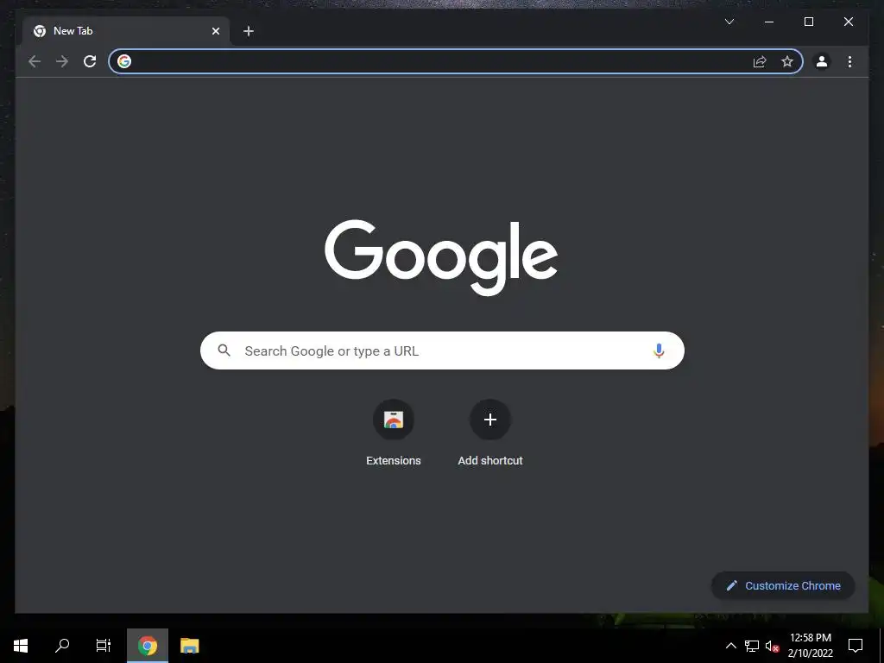
Task: Open a new tab with plus button
Action: tap(249, 31)
